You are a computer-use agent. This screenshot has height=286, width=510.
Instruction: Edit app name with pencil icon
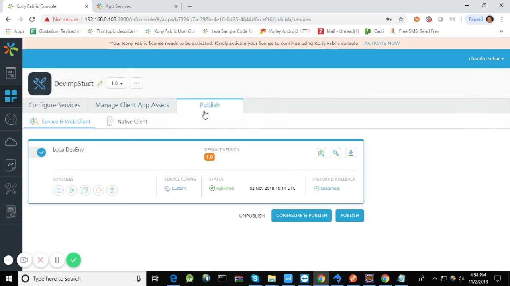click(100, 83)
